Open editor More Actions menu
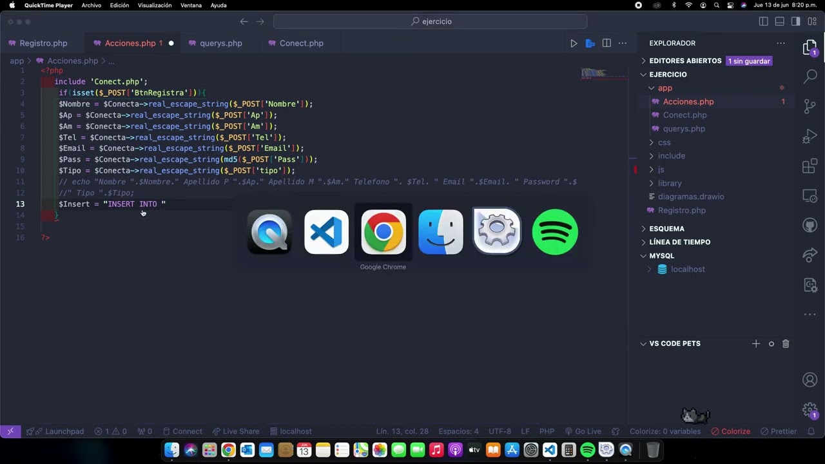 [x=623, y=43]
